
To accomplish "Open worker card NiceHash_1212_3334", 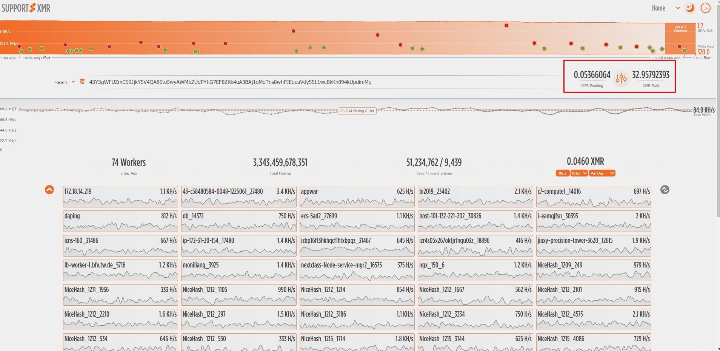I will click(475, 319).
